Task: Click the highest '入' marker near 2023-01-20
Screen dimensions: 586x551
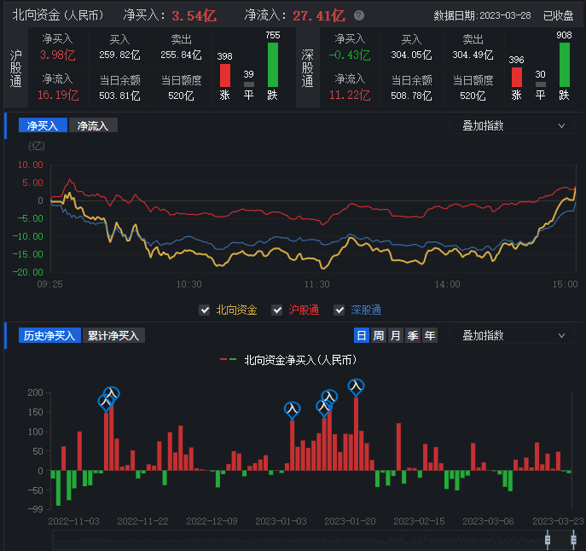Action: (x=357, y=386)
